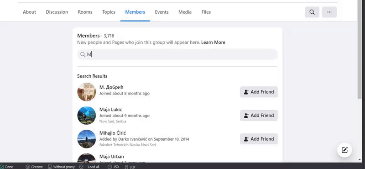The height and width of the screenshot is (169, 365).
Task: Click the Without proxy monitor icon
Action: pos(50,167)
